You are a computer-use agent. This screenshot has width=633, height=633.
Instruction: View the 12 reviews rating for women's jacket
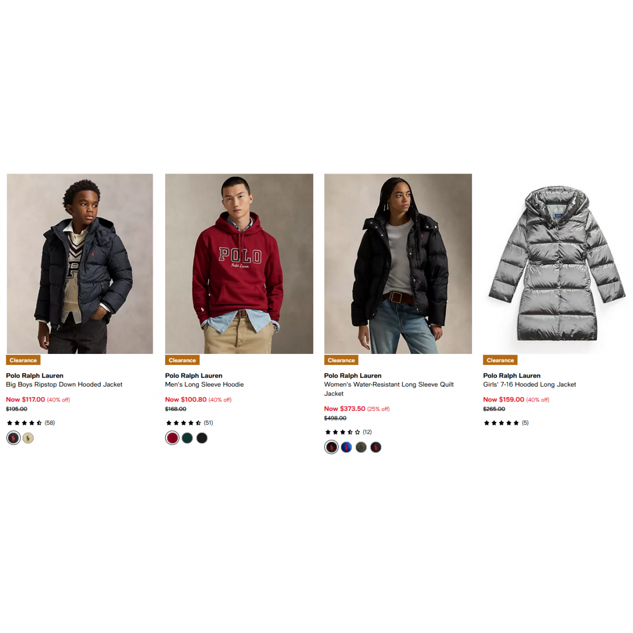pyautogui.click(x=349, y=432)
